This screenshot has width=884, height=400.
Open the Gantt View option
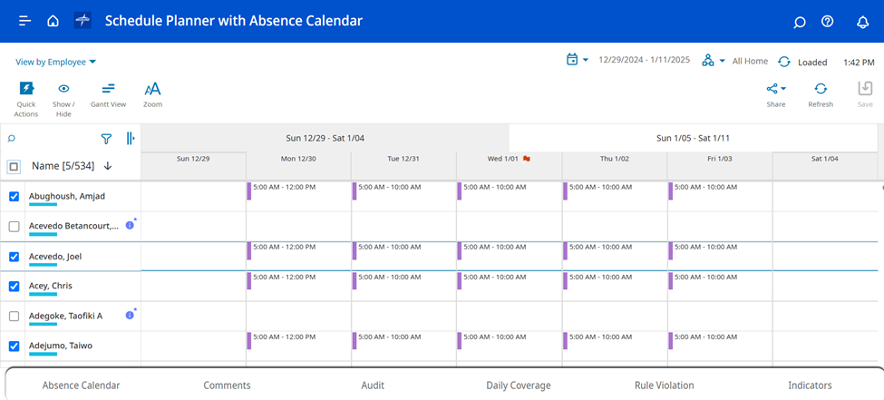click(x=108, y=95)
